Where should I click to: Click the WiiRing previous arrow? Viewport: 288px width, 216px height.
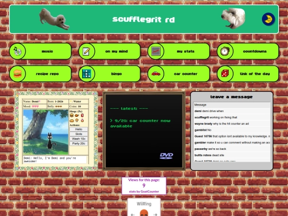(x=132, y=214)
